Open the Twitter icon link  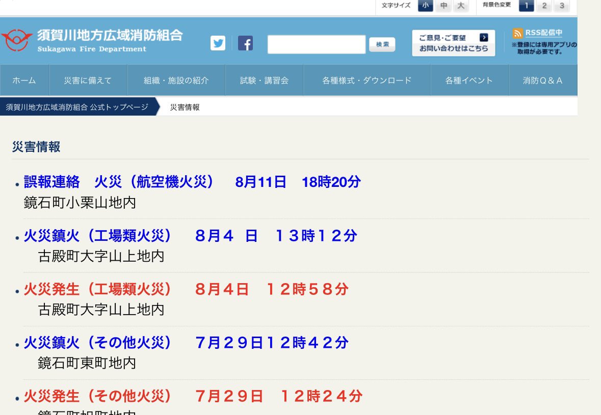click(218, 43)
